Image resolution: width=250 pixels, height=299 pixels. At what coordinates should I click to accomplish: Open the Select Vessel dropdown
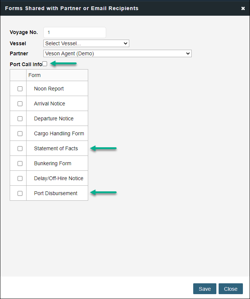pyautogui.click(x=86, y=43)
